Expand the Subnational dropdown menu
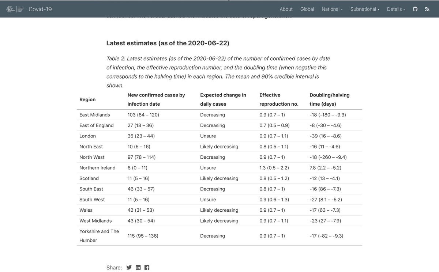This screenshot has height=272, width=439. pyautogui.click(x=365, y=9)
